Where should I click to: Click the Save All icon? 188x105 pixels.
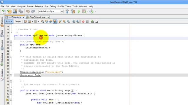click(x=21, y=11)
